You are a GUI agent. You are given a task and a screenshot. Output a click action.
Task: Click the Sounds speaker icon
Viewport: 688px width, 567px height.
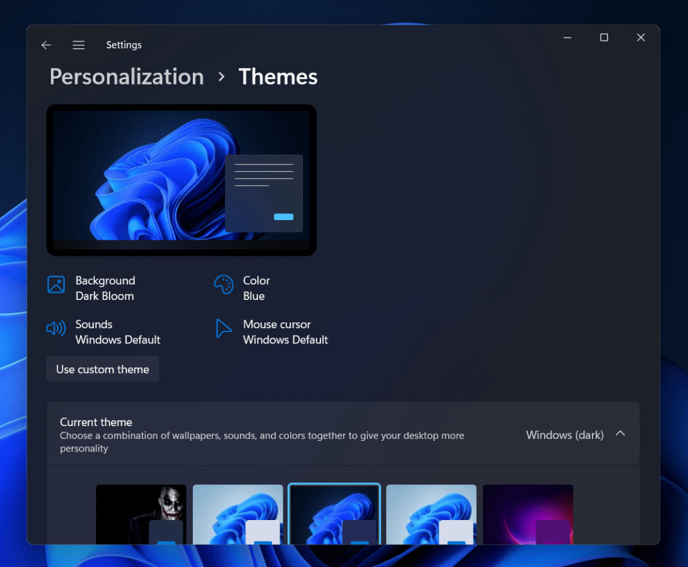[x=56, y=328]
